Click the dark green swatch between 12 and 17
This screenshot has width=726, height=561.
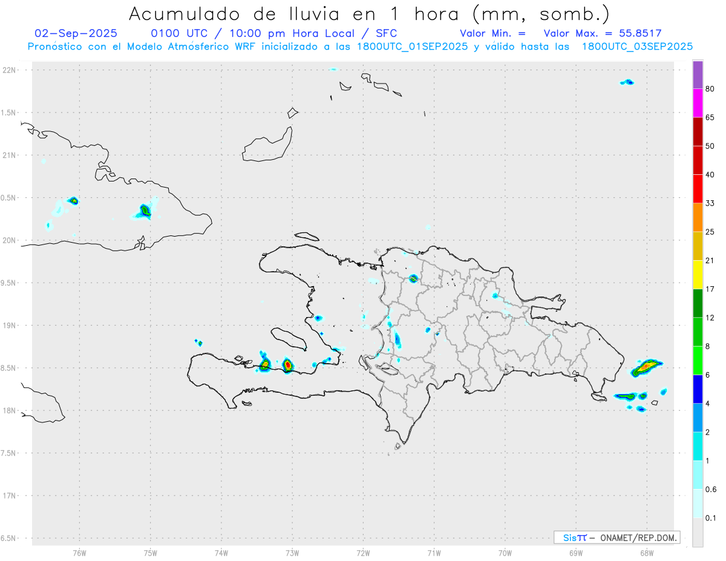pos(698,303)
